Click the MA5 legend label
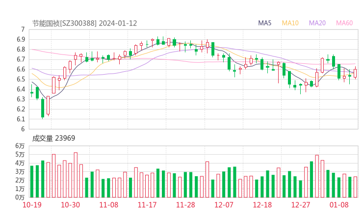 (264, 23)
